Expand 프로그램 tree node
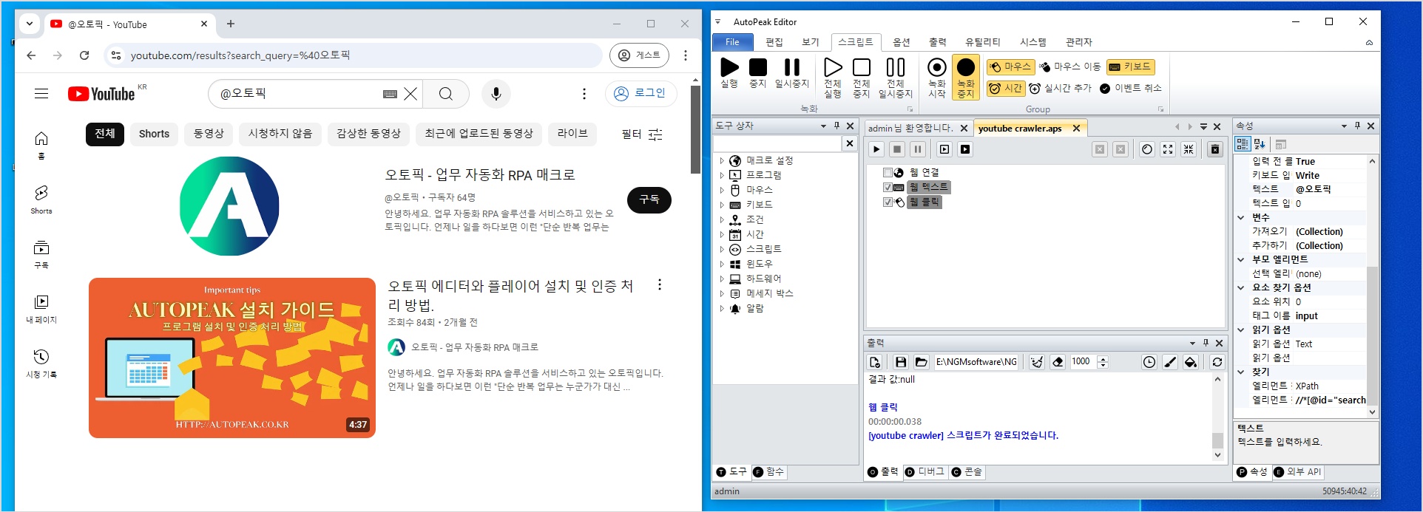This screenshot has width=1423, height=512. coord(722,175)
